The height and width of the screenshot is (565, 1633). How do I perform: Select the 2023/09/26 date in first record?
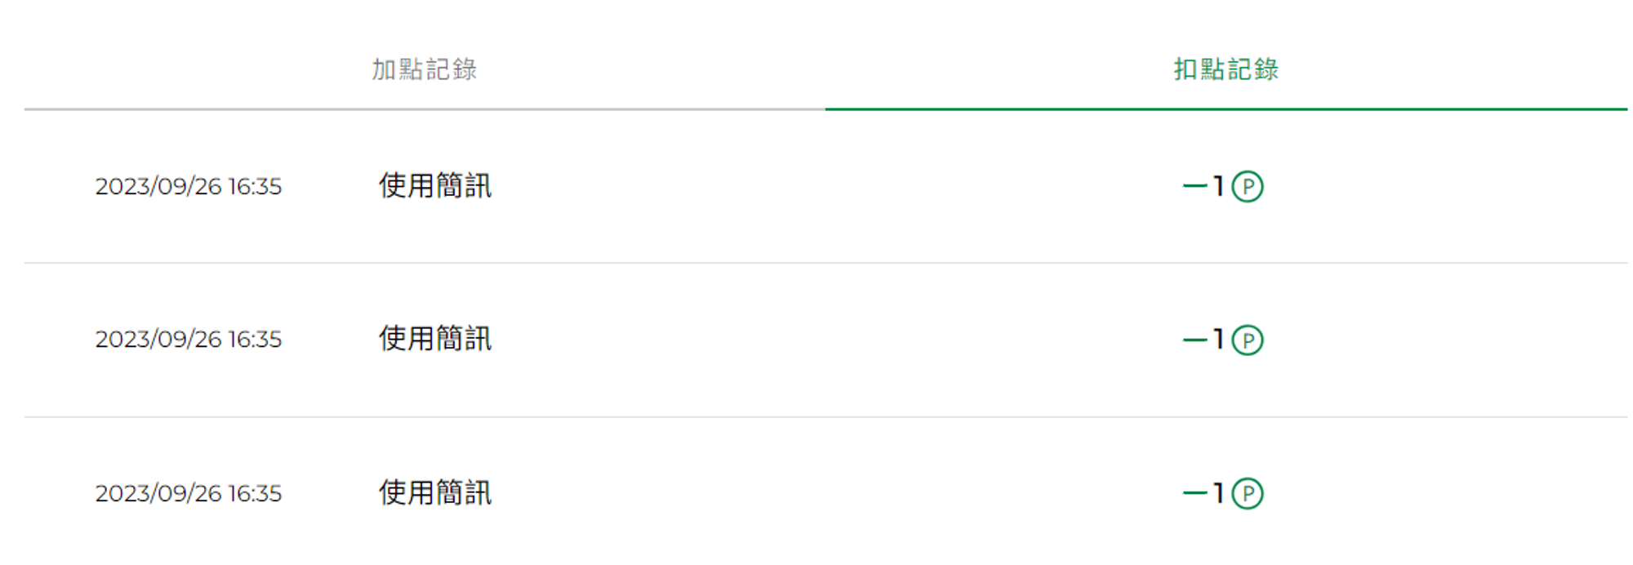pos(158,186)
